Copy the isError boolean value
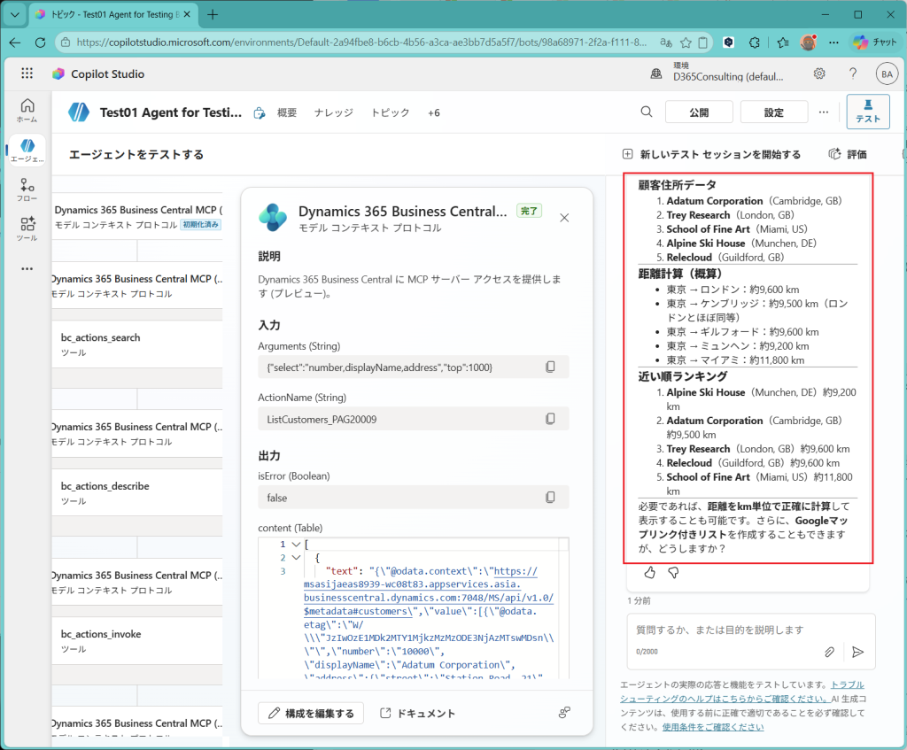 (x=550, y=498)
